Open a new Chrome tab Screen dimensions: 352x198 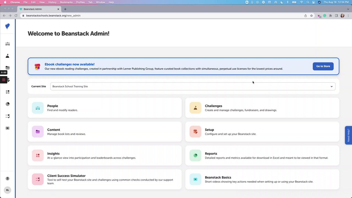click(65, 9)
